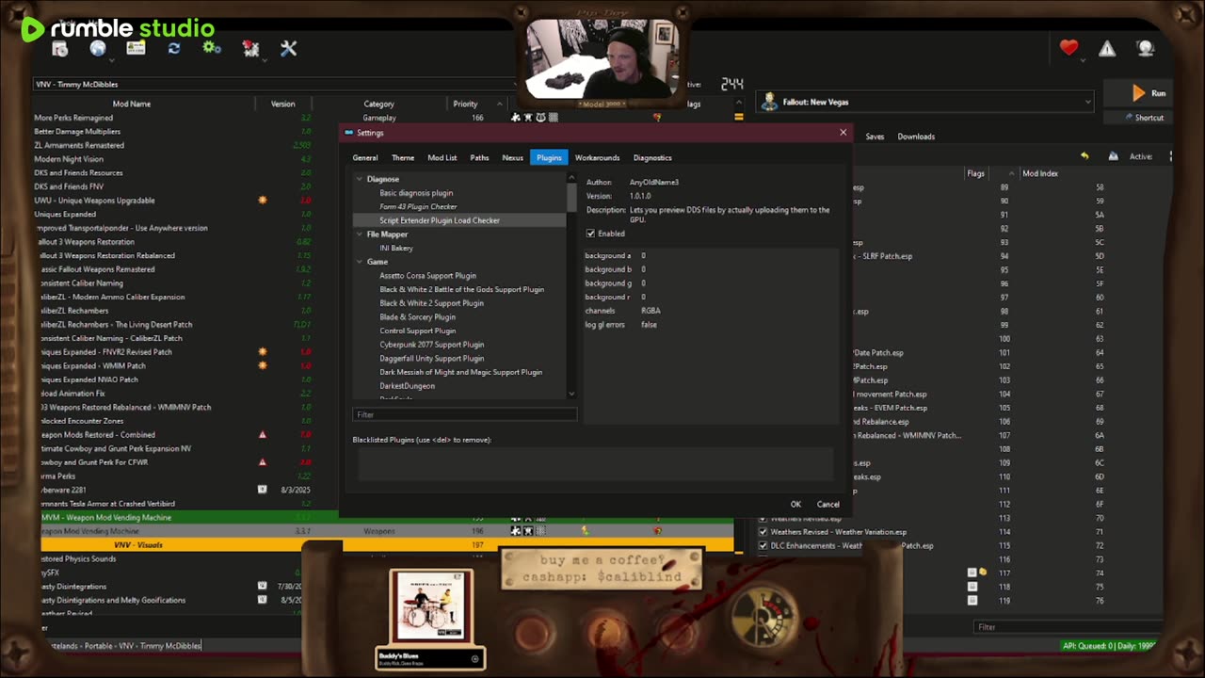This screenshot has height=678, width=1205.
Task: Open settings via wrench and screwdriver icon
Action: click(x=288, y=49)
